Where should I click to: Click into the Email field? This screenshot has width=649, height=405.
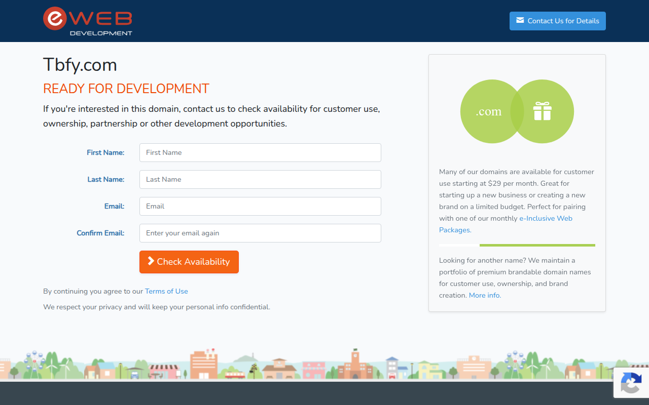coord(260,206)
